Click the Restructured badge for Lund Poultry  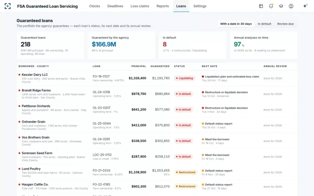coord(186,172)
